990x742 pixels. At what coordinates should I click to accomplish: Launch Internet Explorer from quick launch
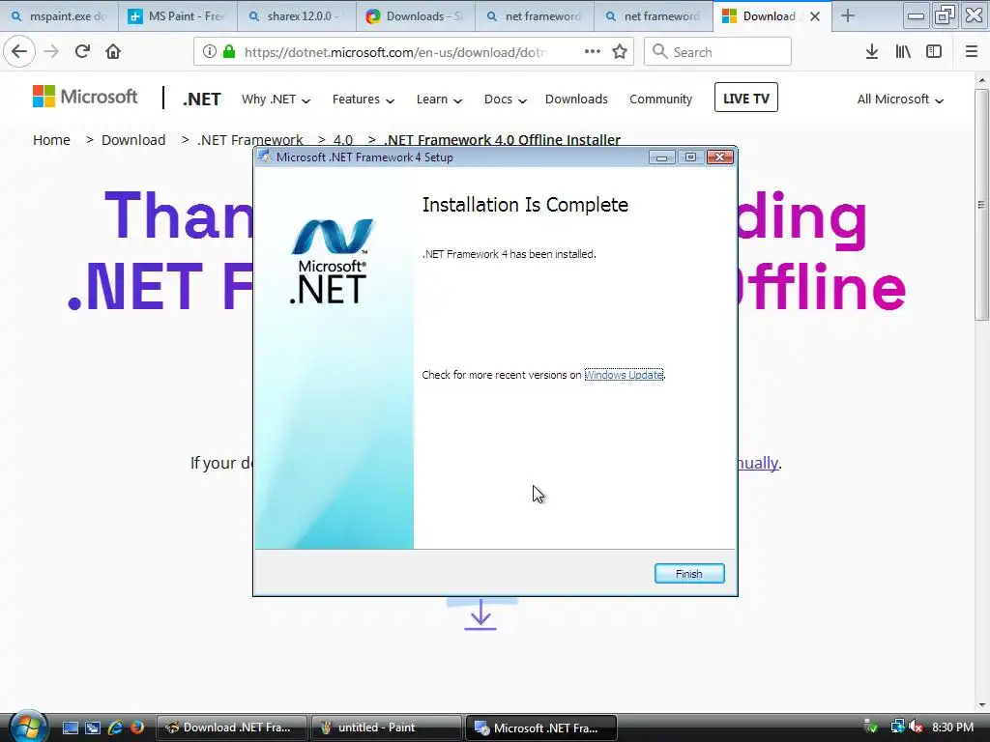[x=115, y=728]
